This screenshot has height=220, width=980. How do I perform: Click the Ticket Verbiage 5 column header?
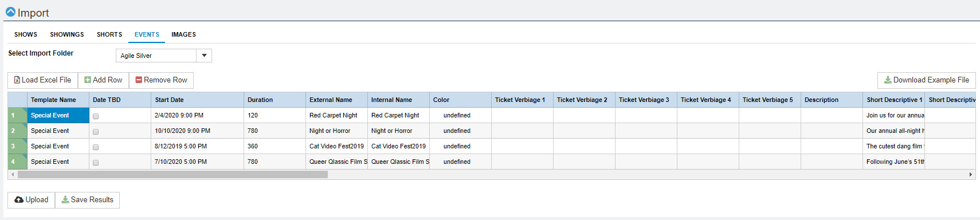click(x=770, y=100)
